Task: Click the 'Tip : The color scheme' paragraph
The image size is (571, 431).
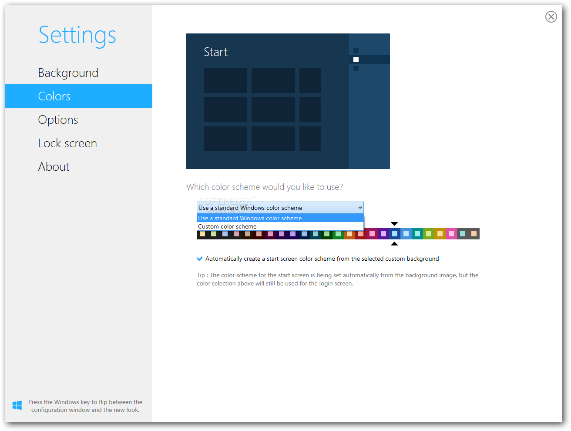Action: pyautogui.click(x=337, y=279)
